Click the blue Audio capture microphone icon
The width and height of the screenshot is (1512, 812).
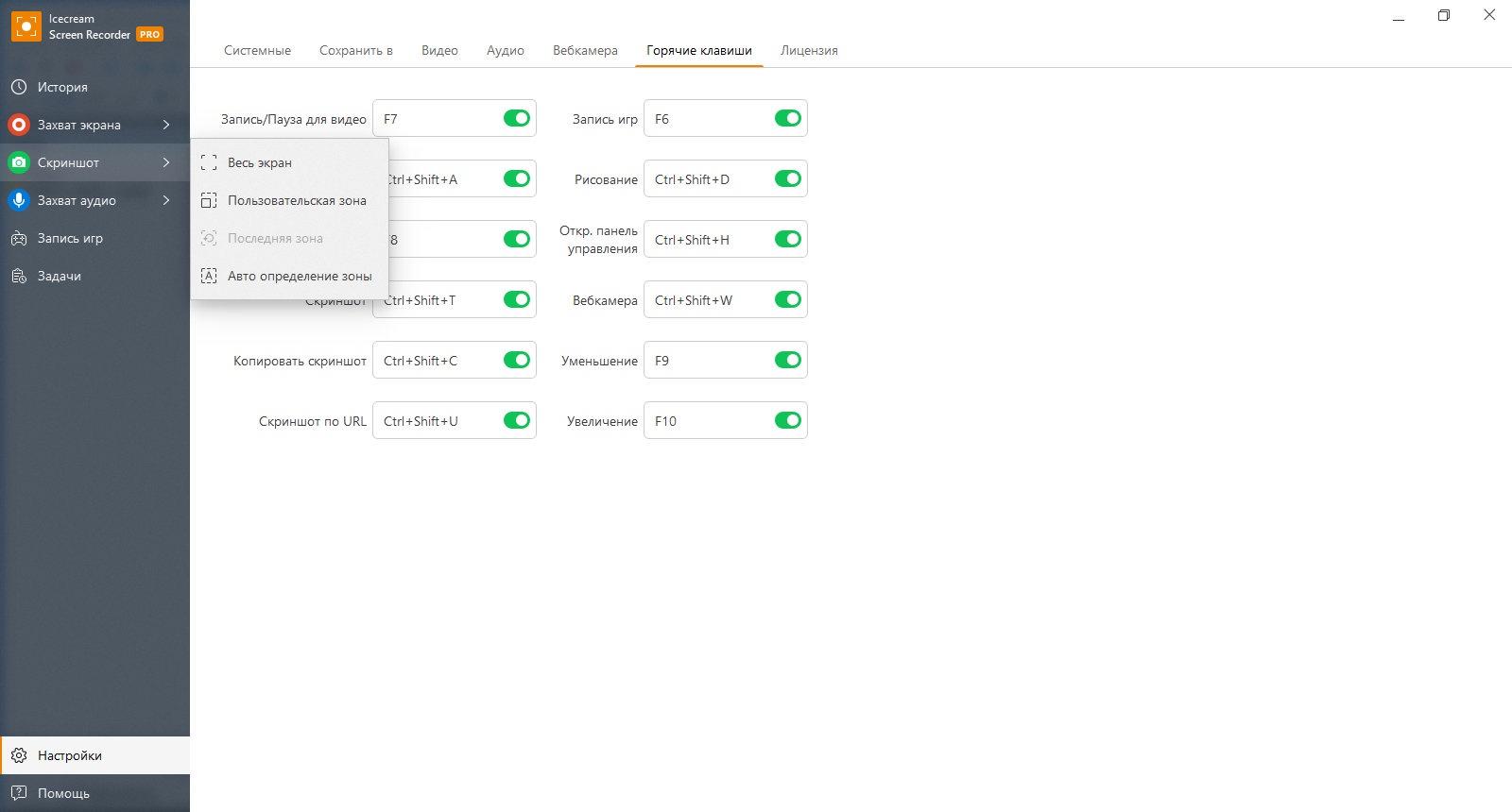(x=19, y=200)
